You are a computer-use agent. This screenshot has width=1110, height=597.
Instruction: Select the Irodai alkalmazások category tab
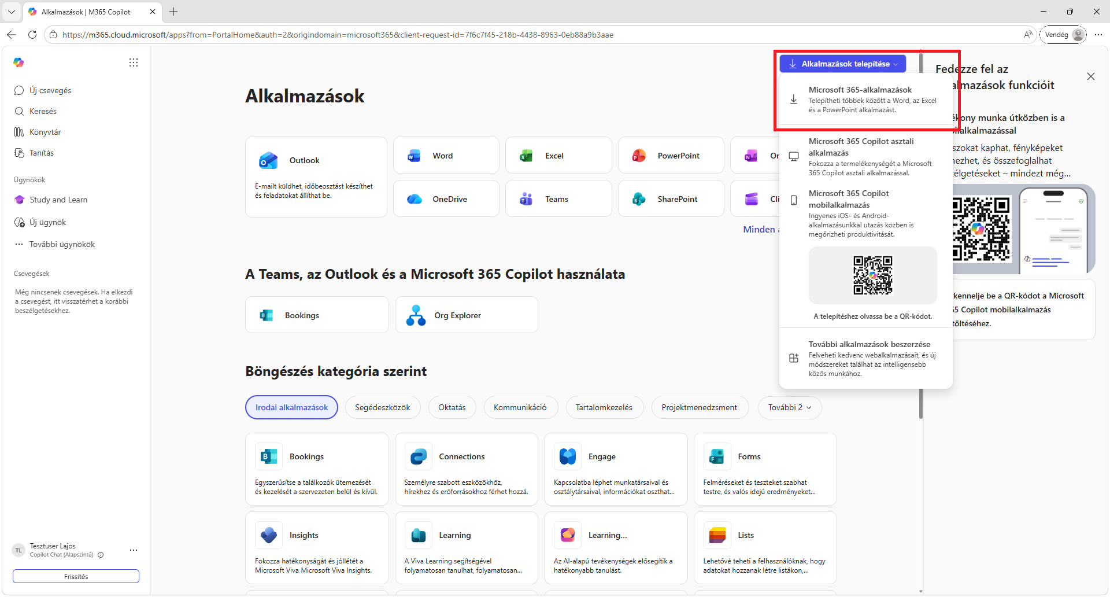point(292,407)
